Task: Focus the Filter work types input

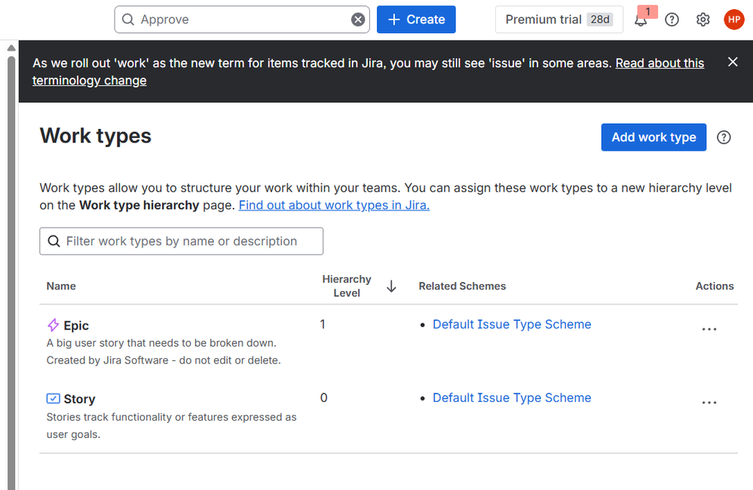Action: coord(181,241)
